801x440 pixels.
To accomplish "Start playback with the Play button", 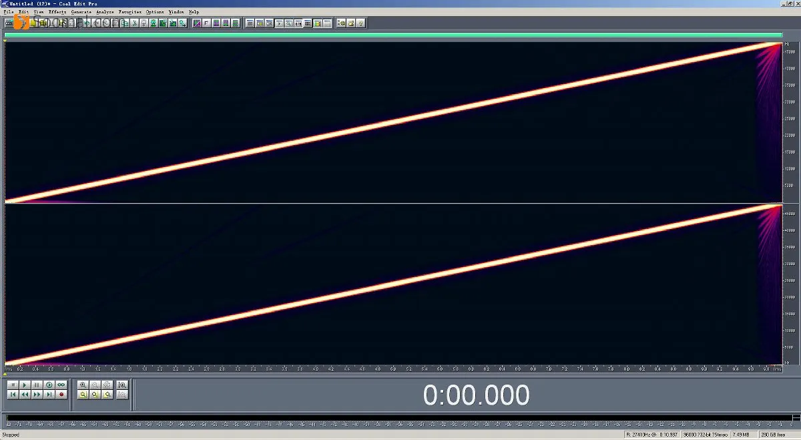I will (25, 385).
